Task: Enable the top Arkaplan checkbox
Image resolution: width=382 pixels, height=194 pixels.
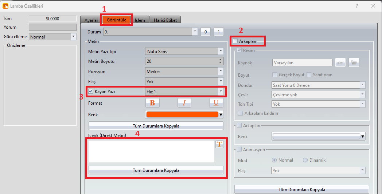Action: [235, 41]
